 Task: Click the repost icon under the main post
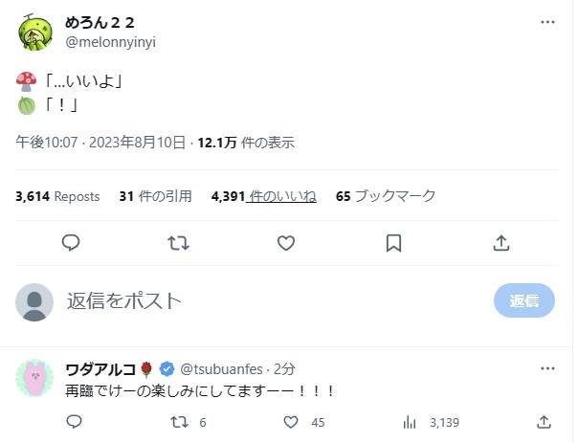[178, 243]
